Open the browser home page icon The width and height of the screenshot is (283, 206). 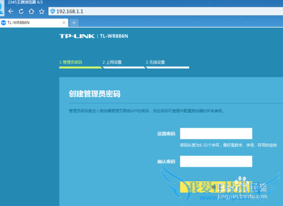click(x=31, y=11)
